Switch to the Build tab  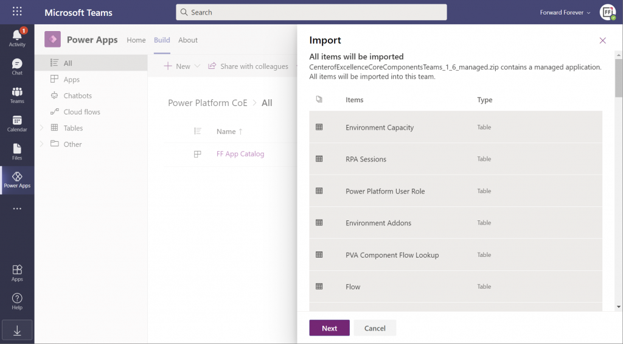162,40
